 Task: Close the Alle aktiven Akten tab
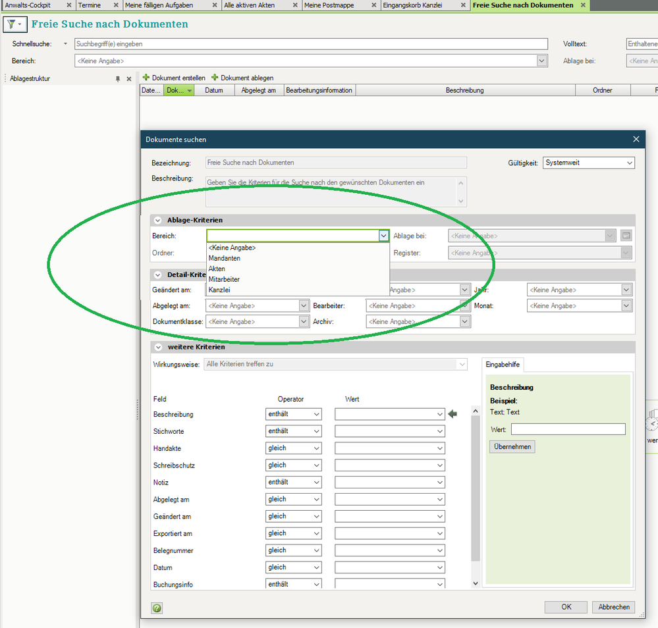click(295, 5)
